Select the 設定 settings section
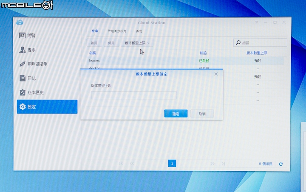Viewport: 306px width, 192px height. click(x=47, y=107)
